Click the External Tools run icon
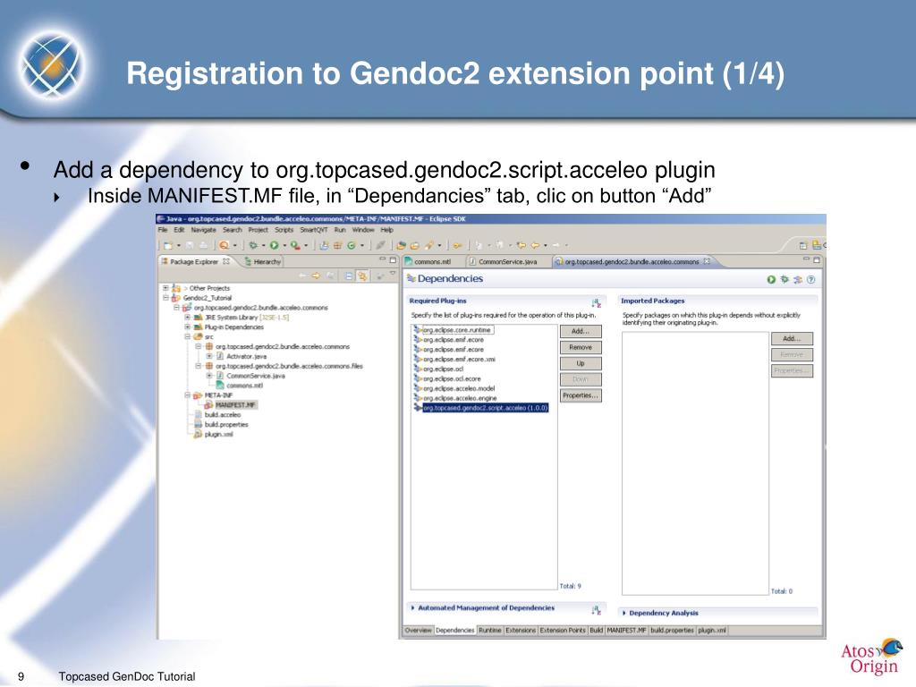This screenshot has width=916, height=687. tap(294, 246)
